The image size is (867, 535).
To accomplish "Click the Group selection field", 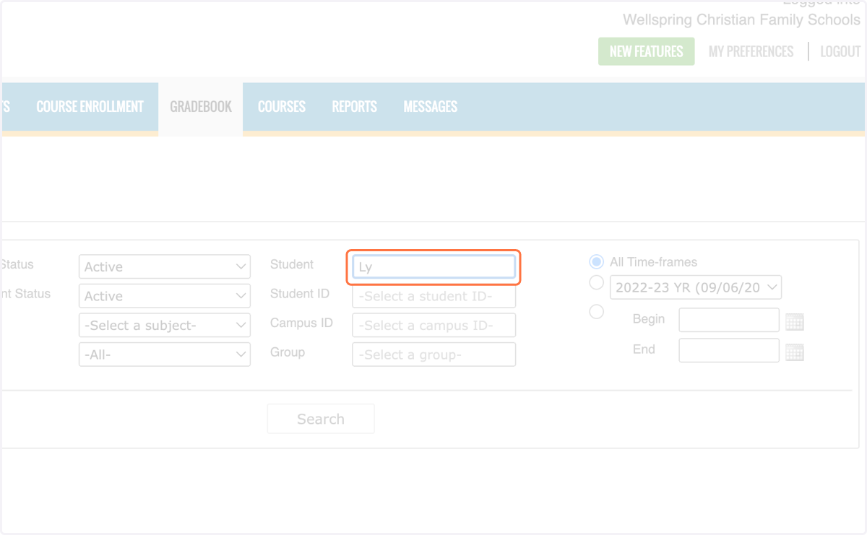I will click(433, 355).
